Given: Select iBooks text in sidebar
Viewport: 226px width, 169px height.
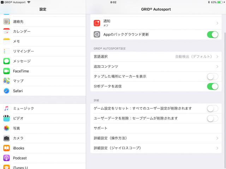Looking at the screenshot, I should (x=19, y=148).
